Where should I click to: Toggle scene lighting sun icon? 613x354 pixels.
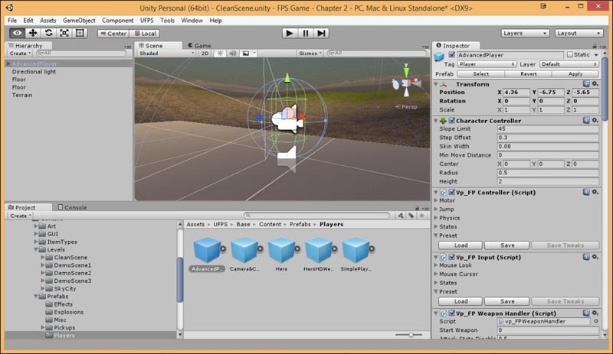pyautogui.click(x=219, y=54)
